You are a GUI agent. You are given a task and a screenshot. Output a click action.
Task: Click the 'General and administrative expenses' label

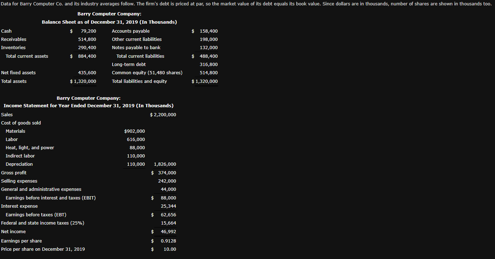coord(41,189)
